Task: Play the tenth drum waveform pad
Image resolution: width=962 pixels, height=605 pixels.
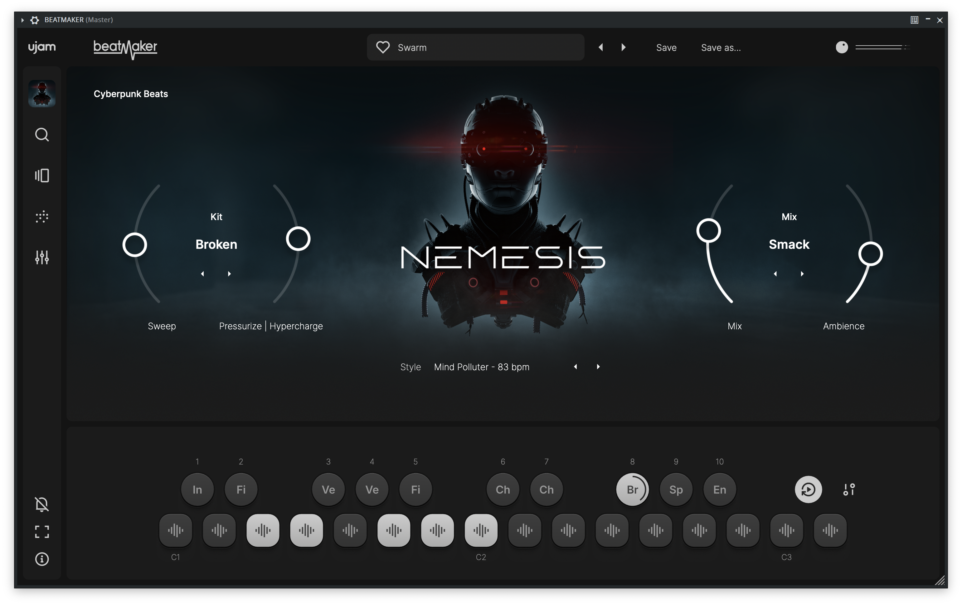Action: (568, 531)
